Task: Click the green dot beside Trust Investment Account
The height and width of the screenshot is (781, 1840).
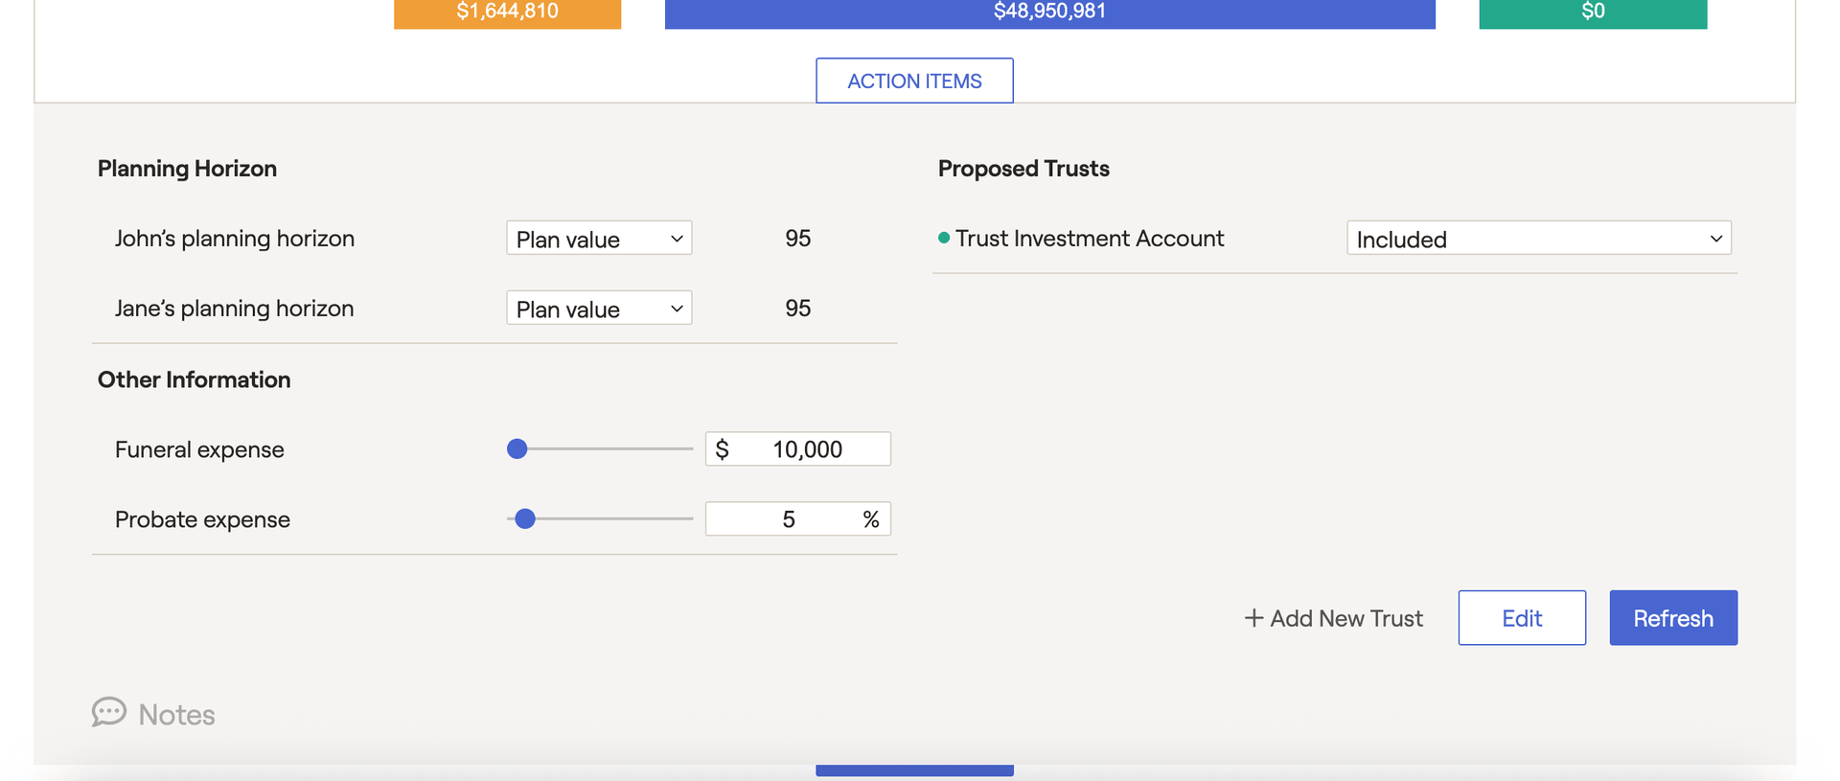Action: pos(944,238)
